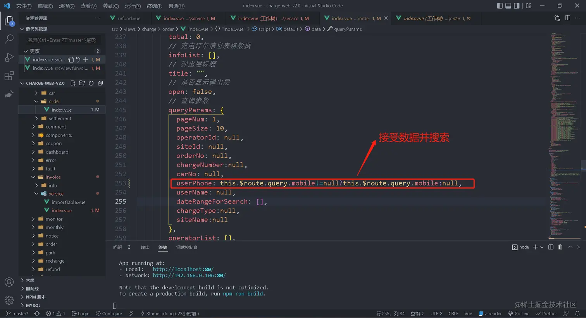Click the master* branch in status bar
Screen dimensions: 586x318
17,314
